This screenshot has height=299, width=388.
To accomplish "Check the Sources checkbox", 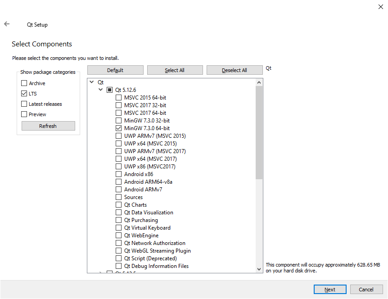I will point(119,197).
